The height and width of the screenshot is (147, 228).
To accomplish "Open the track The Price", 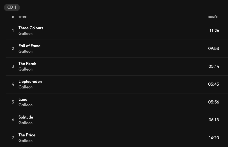I will pos(27,135).
